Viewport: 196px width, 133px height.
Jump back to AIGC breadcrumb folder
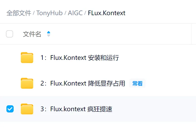(x=75, y=13)
